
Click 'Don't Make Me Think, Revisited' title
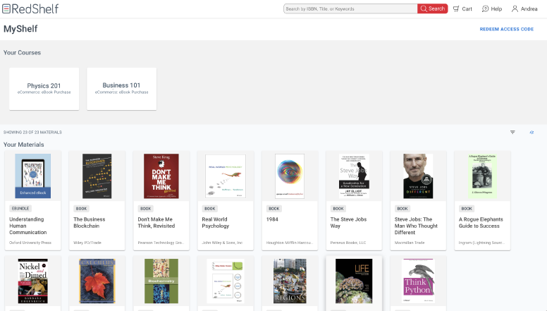point(156,223)
